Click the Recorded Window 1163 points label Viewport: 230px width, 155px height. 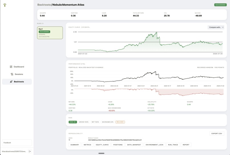pyautogui.click(x=211, y=67)
